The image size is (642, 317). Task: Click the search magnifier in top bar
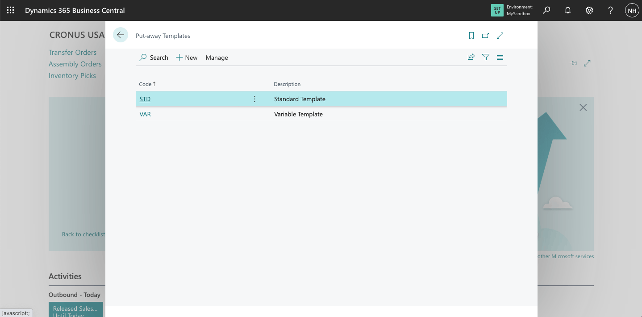[x=546, y=10]
